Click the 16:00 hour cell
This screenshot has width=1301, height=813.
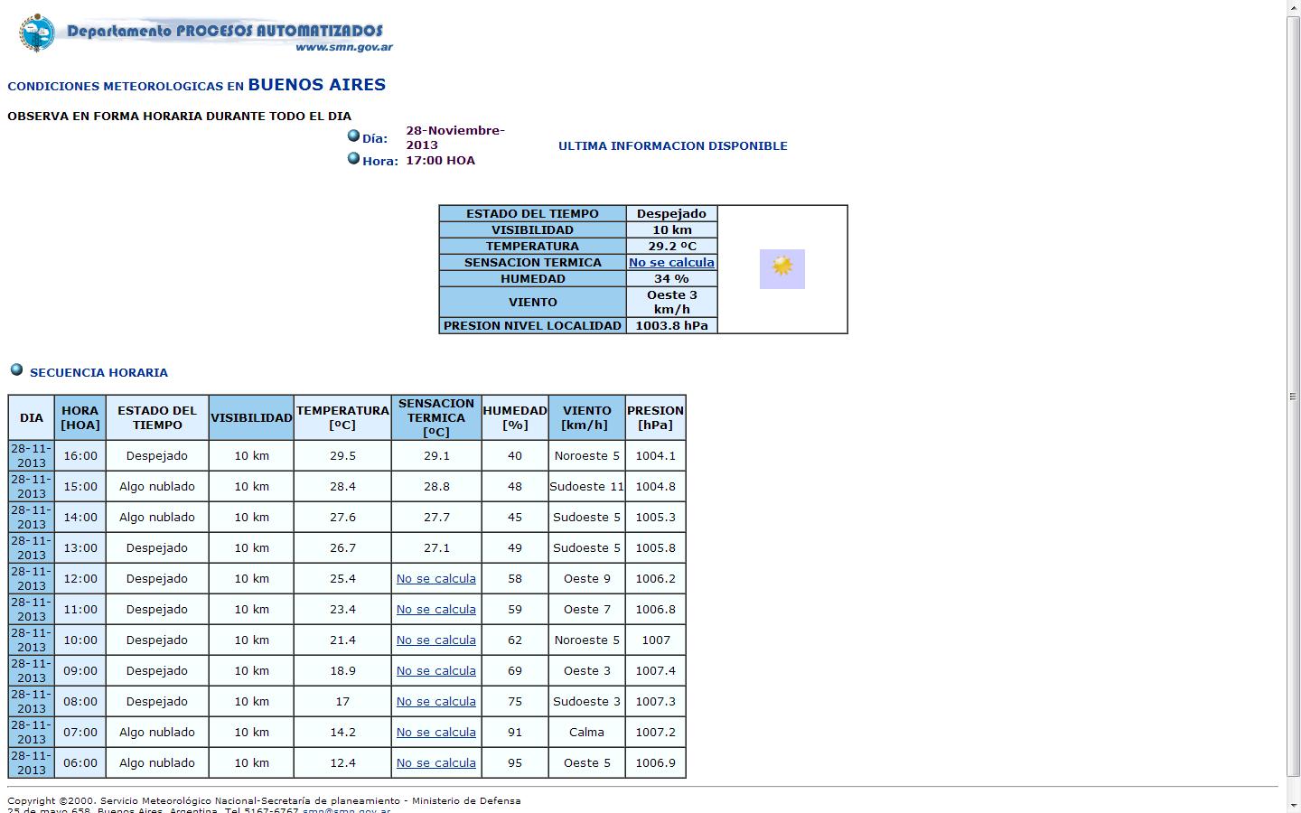[x=80, y=455]
